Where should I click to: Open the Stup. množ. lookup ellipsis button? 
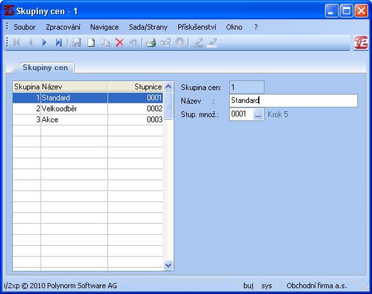[x=258, y=115]
